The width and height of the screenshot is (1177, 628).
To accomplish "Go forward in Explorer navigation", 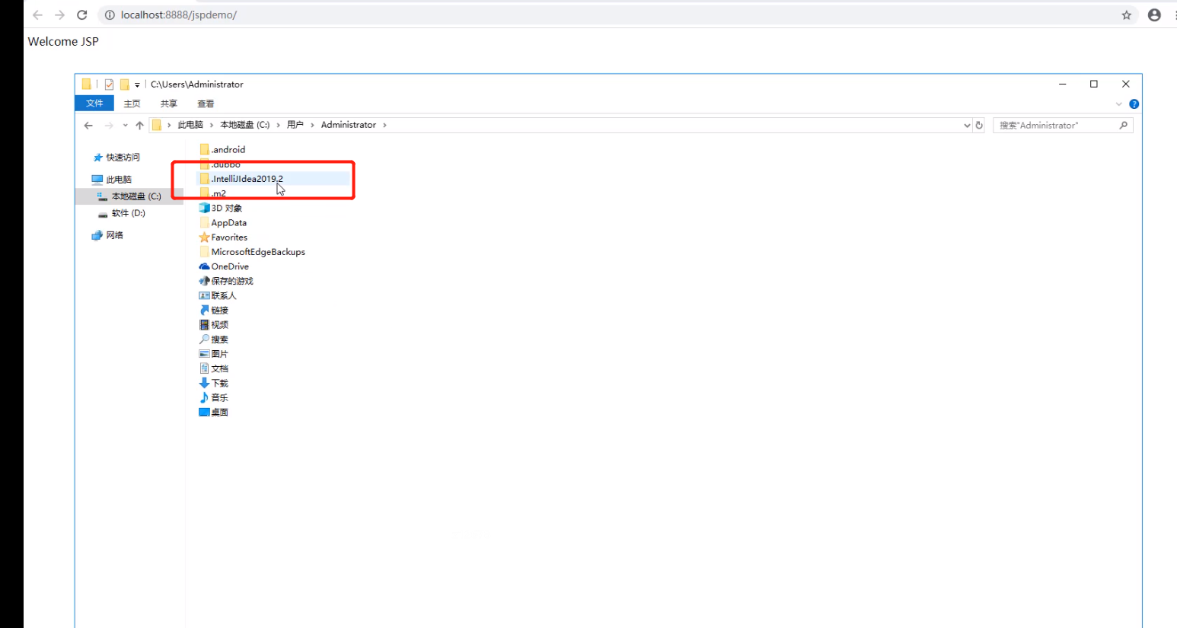I will (109, 126).
